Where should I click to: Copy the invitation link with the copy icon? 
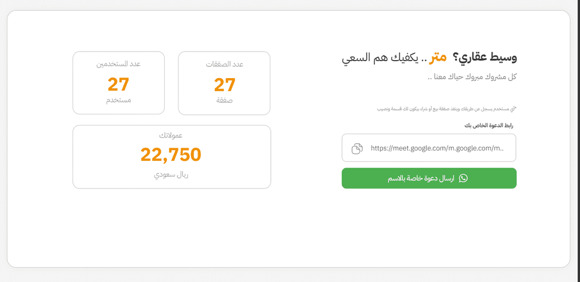[357, 148]
